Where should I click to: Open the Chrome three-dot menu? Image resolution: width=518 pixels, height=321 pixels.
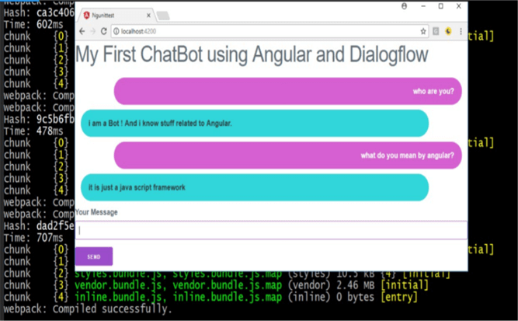[x=461, y=31]
